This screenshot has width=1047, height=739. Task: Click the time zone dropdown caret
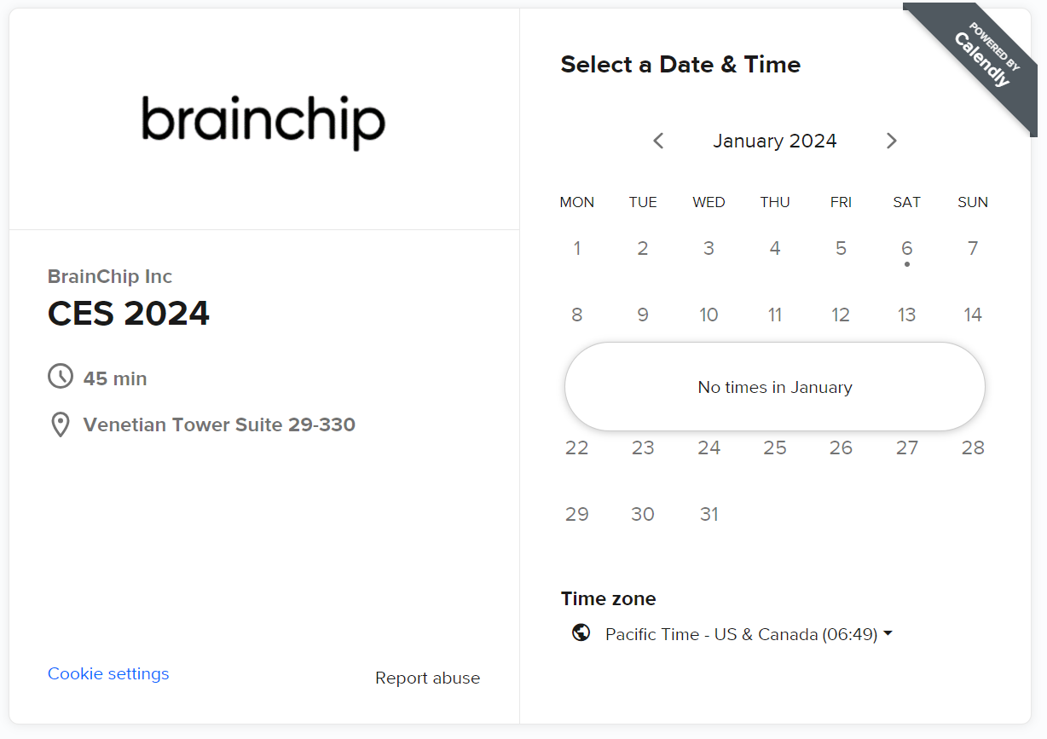click(x=888, y=633)
